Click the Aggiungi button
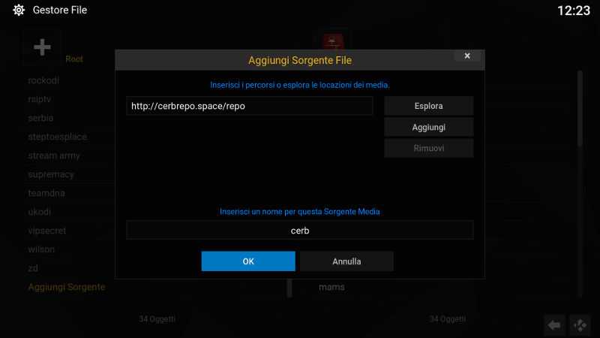 point(428,127)
